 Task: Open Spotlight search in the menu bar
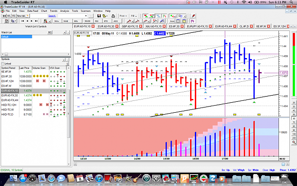point(291,2)
